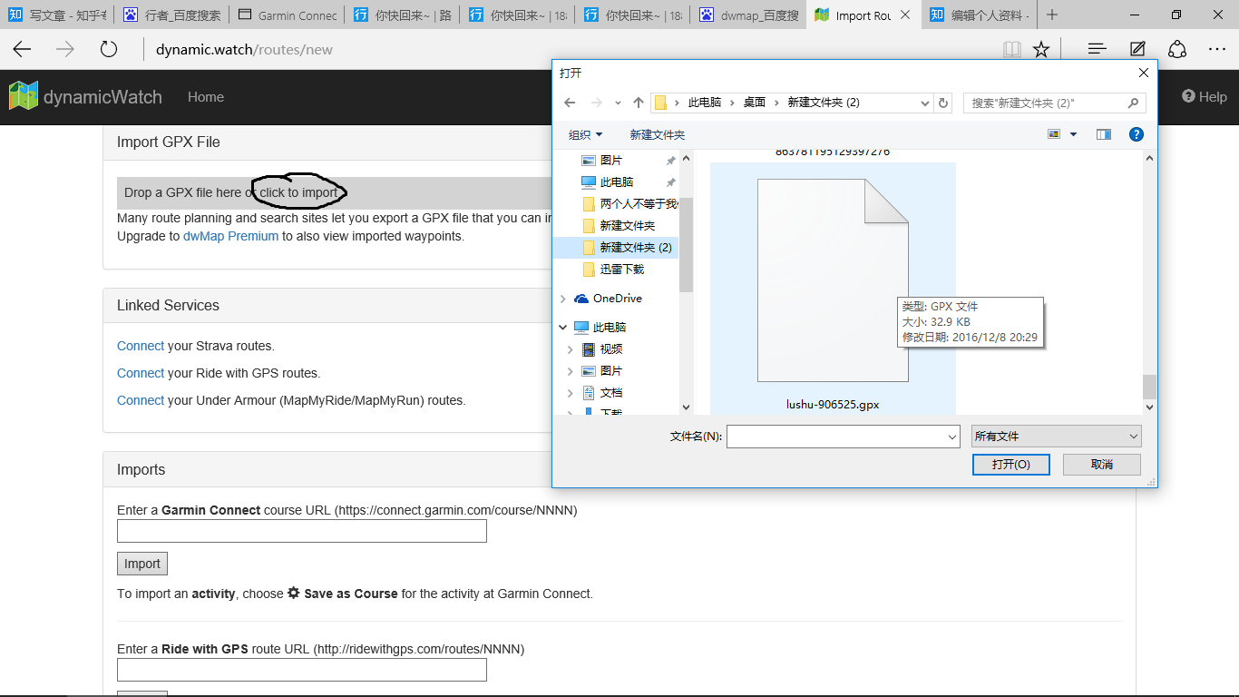Open the recent locations dropdown arrow

[619, 103]
